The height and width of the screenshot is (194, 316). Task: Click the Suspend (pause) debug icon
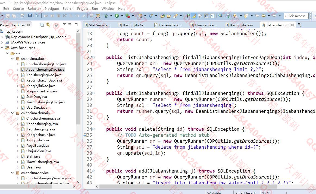click(x=52, y=16)
